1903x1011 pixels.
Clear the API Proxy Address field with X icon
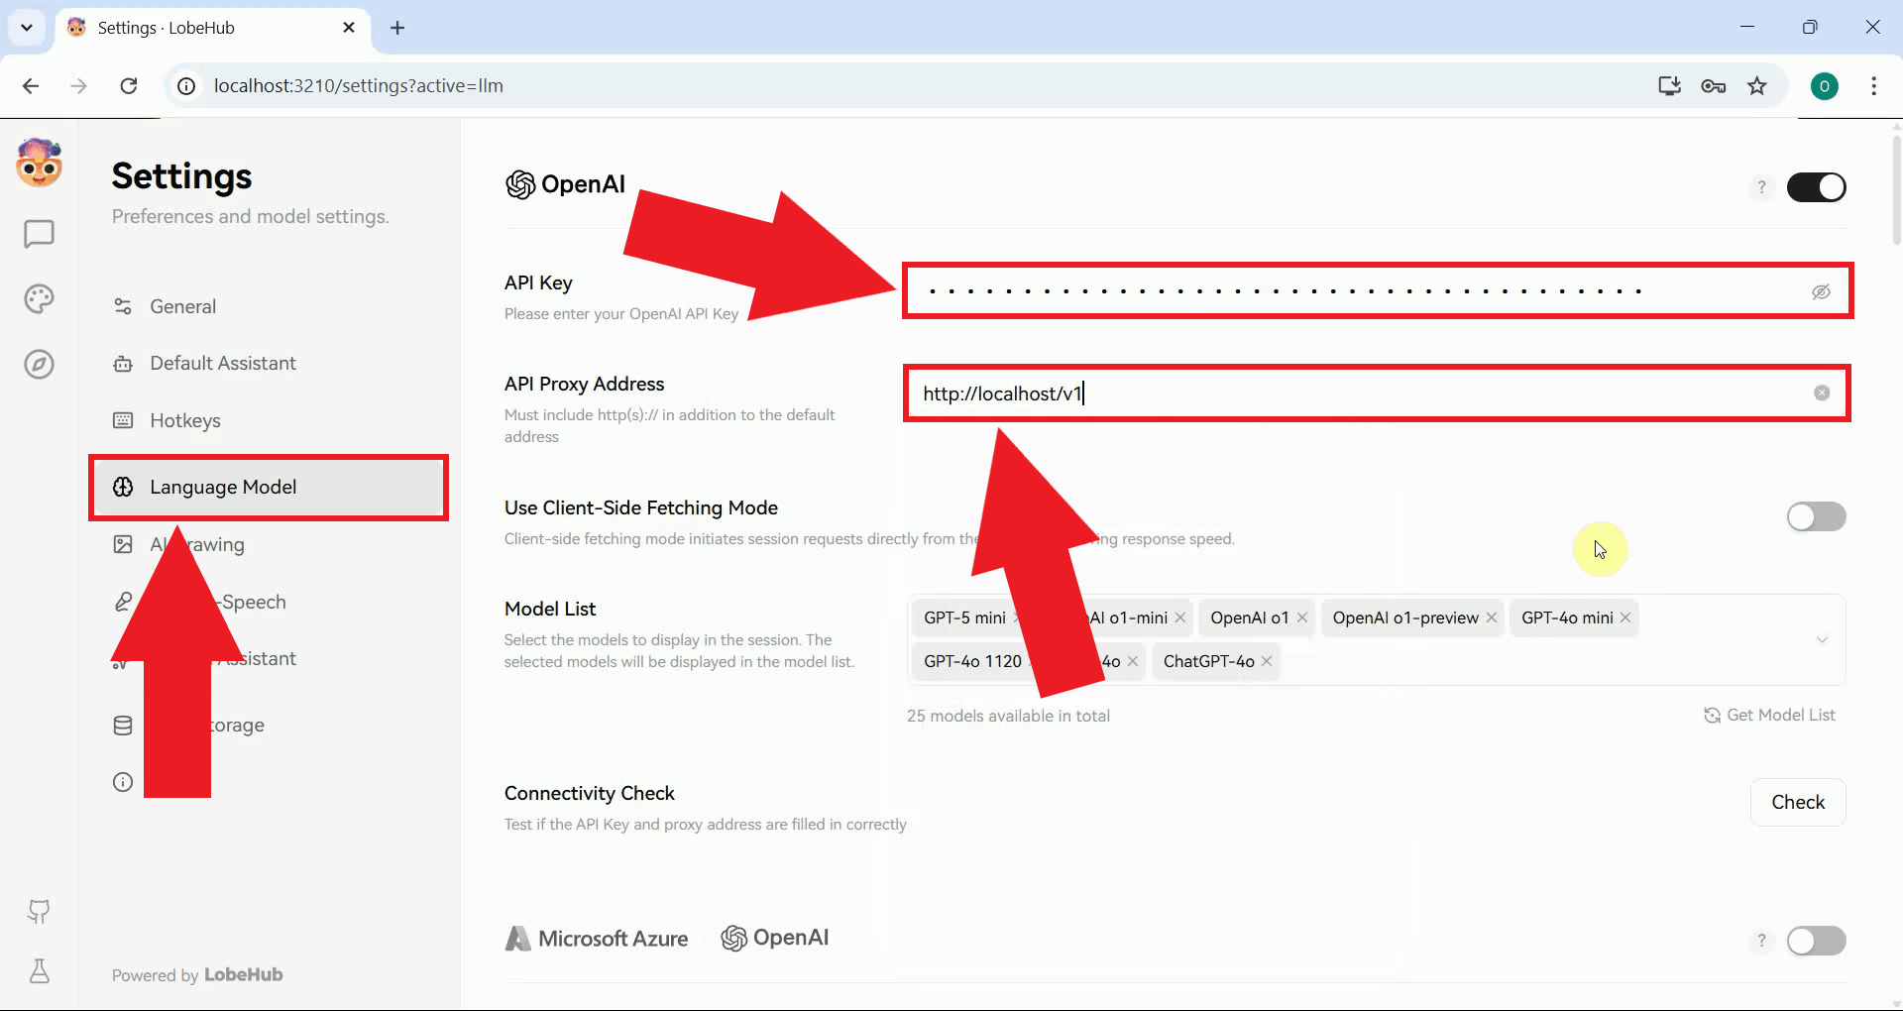click(x=1822, y=393)
